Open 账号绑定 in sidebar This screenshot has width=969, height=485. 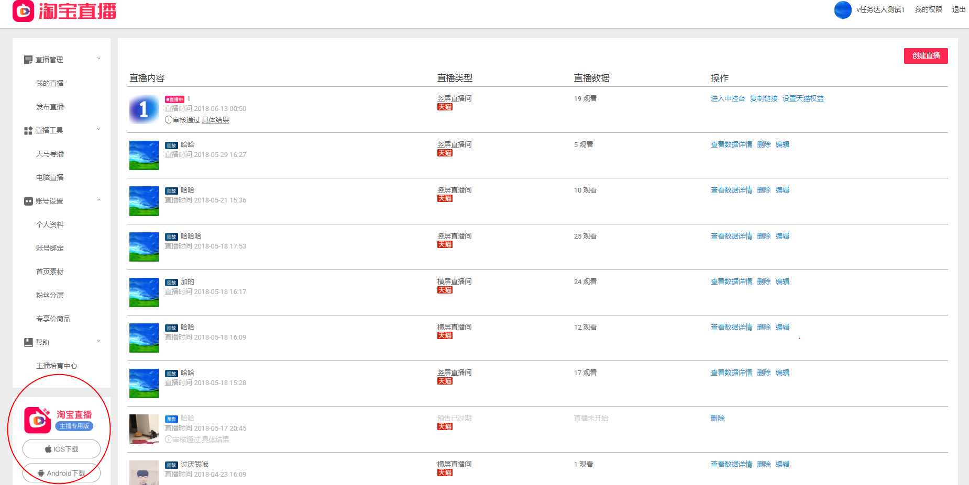[x=50, y=248]
